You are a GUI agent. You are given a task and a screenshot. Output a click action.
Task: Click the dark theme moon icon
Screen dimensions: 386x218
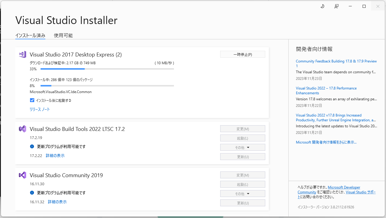(x=323, y=6)
